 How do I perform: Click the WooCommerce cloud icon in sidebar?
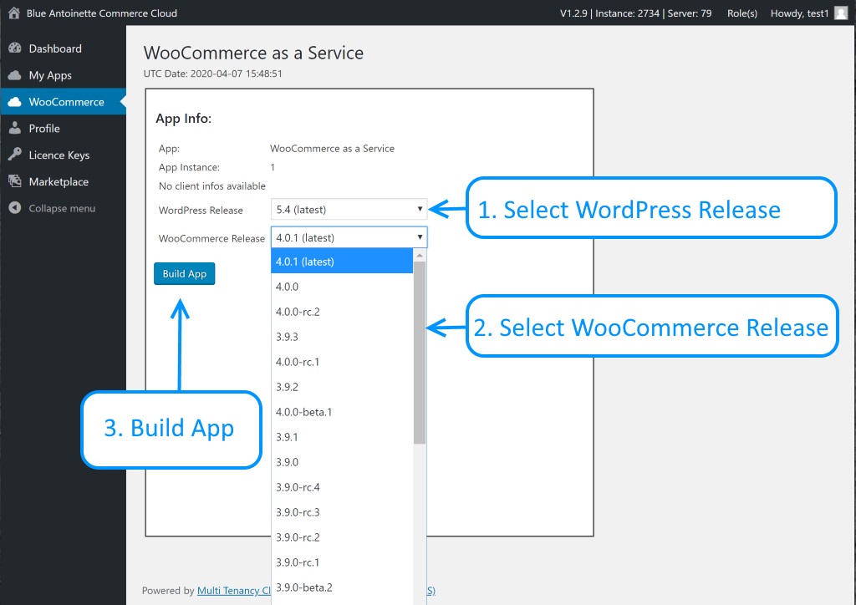point(15,102)
